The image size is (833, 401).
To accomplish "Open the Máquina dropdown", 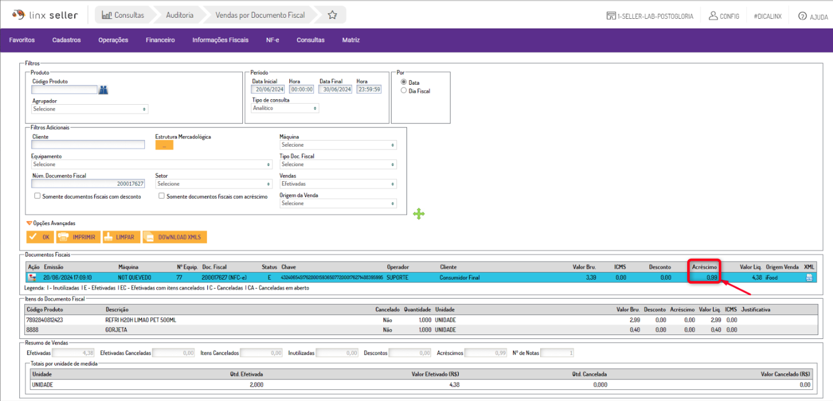I will tap(338, 145).
